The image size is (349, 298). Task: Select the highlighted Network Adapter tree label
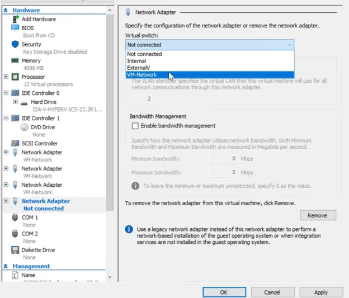tap(46, 201)
